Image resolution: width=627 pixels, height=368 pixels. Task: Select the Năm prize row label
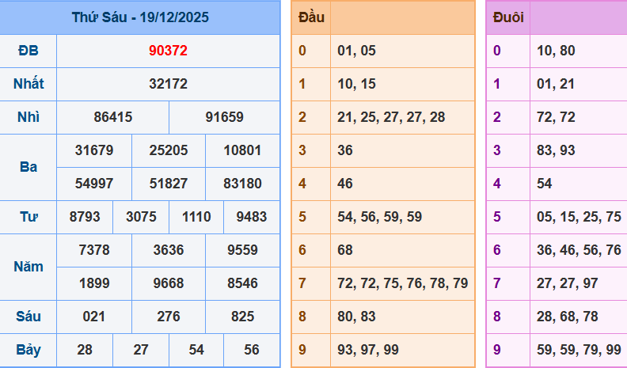[28, 267]
